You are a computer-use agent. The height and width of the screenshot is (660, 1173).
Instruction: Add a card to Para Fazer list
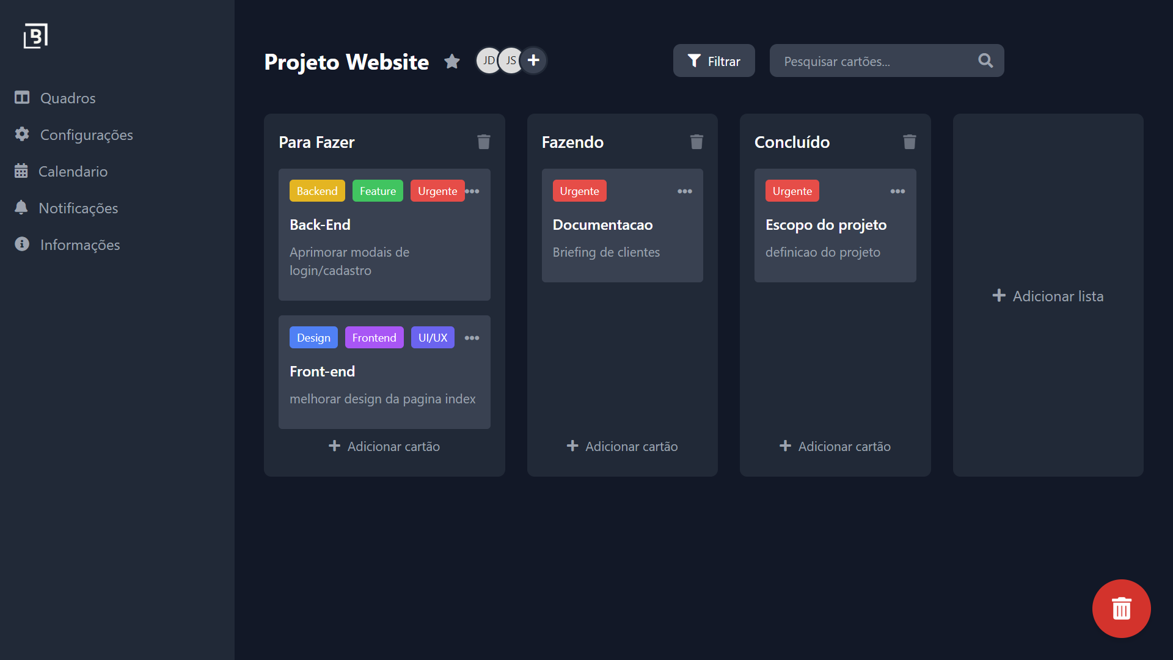tap(384, 446)
